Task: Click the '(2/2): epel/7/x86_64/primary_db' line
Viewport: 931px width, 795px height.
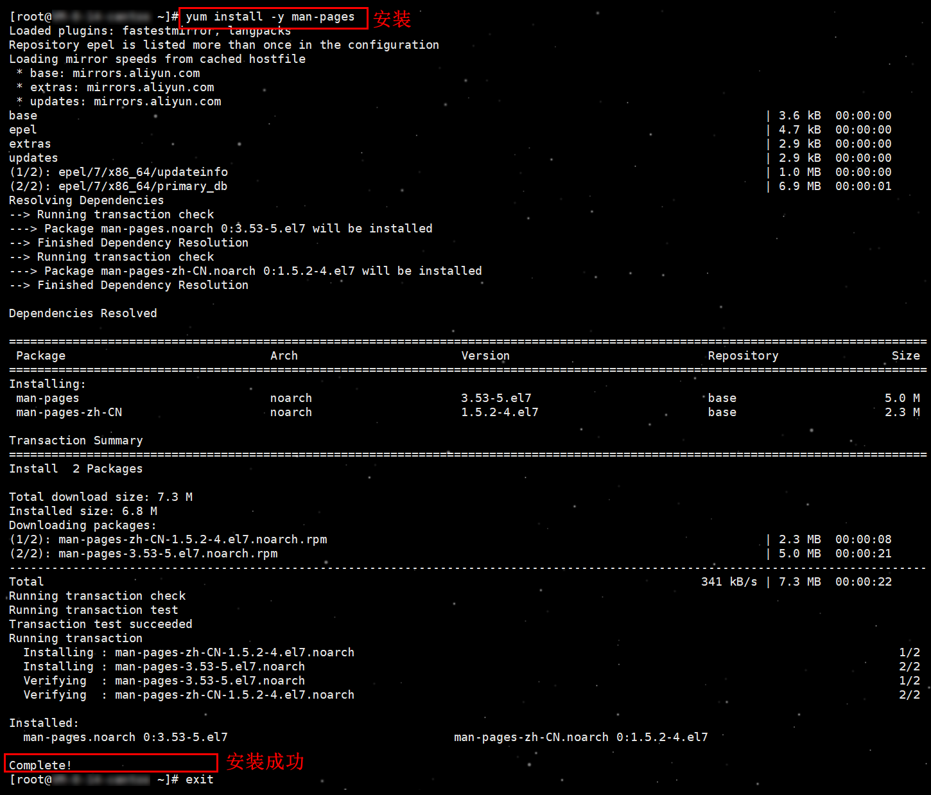Action: tap(119, 186)
